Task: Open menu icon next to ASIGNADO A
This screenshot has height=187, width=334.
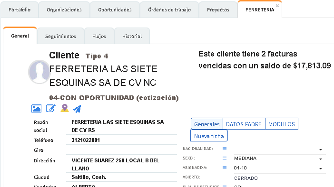Action: (225, 168)
